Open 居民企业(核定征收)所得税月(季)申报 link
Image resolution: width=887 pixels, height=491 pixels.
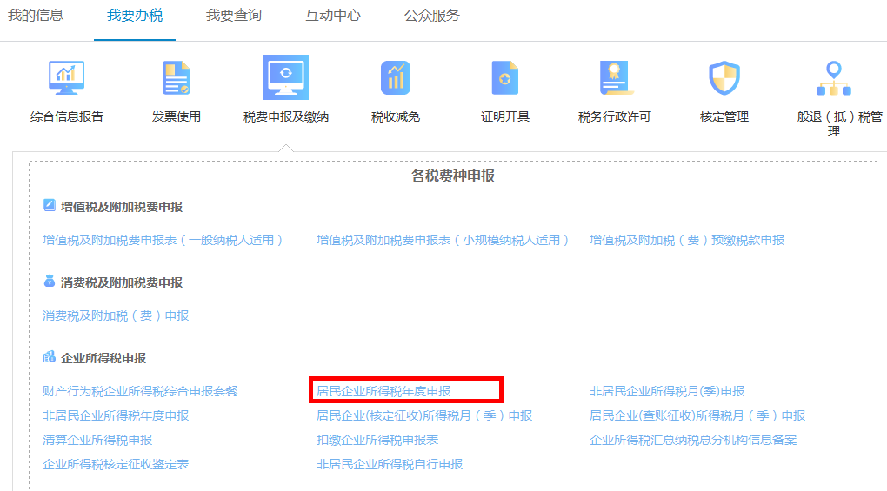tap(424, 415)
